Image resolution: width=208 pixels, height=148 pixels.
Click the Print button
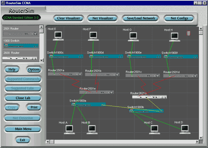(34, 107)
